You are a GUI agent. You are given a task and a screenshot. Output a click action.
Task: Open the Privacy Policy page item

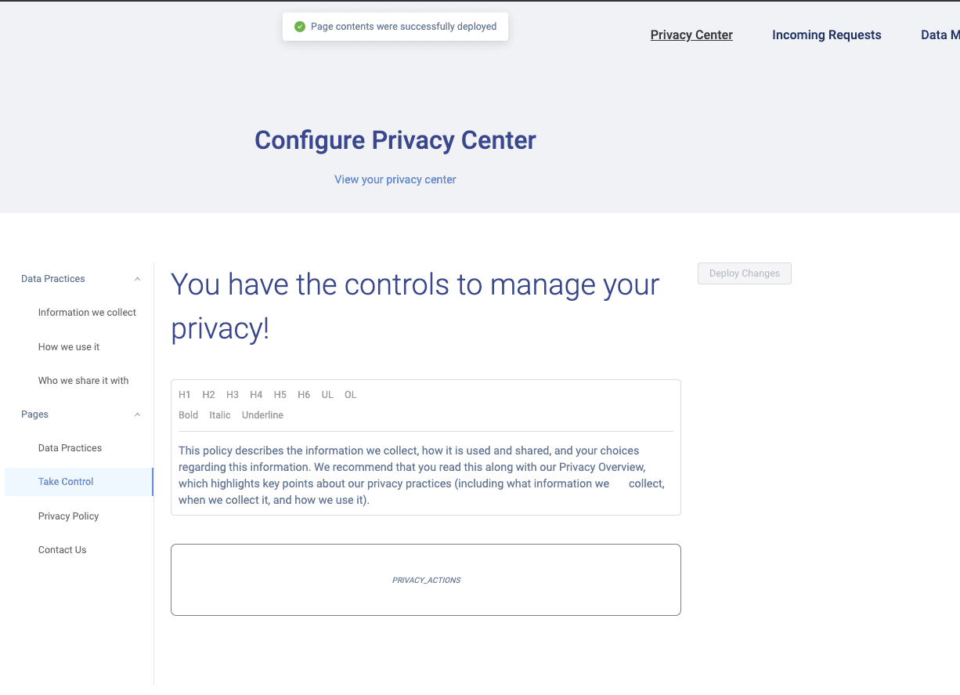(68, 516)
